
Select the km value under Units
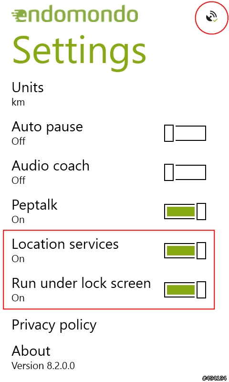[18, 102]
